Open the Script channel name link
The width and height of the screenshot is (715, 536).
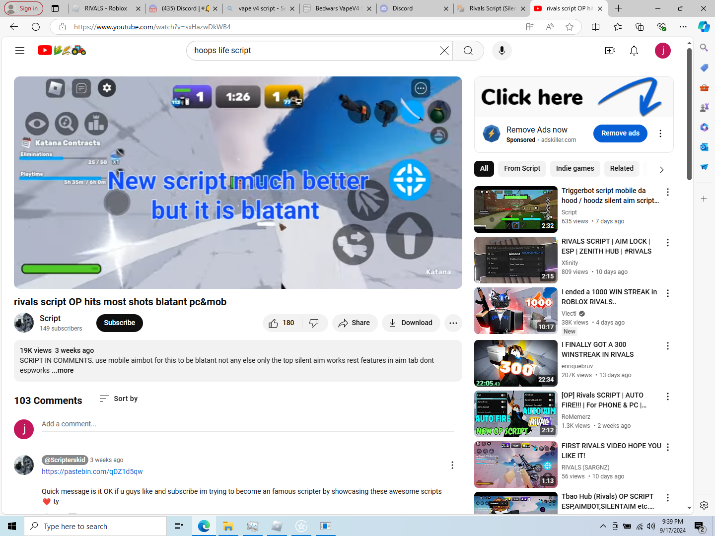(50, 318)
